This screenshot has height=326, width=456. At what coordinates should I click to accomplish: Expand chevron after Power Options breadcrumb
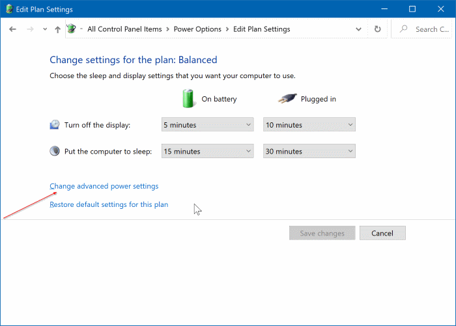(x=227, y=29)
